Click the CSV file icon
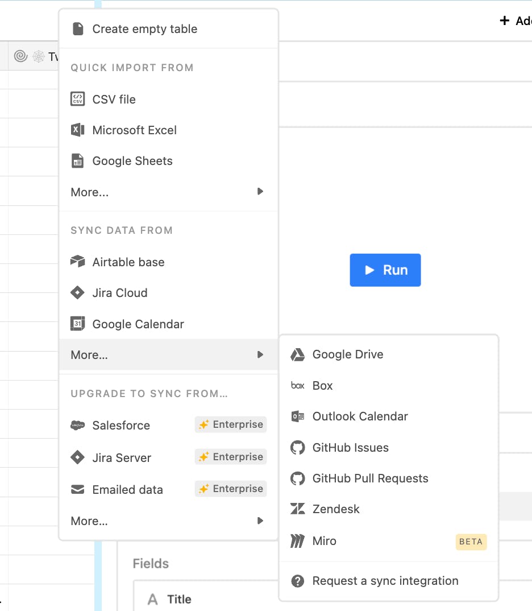 coord(77,99)
